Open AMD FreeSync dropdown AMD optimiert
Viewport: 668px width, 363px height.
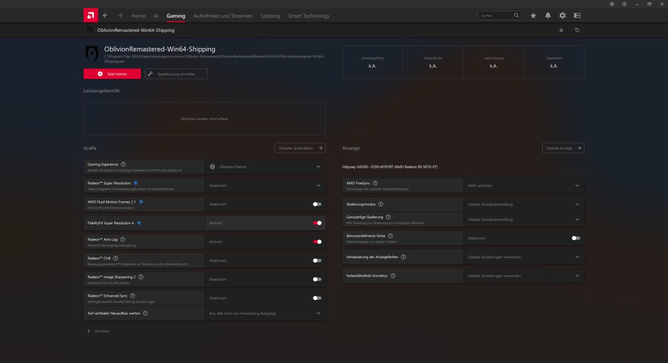(524, 186)
